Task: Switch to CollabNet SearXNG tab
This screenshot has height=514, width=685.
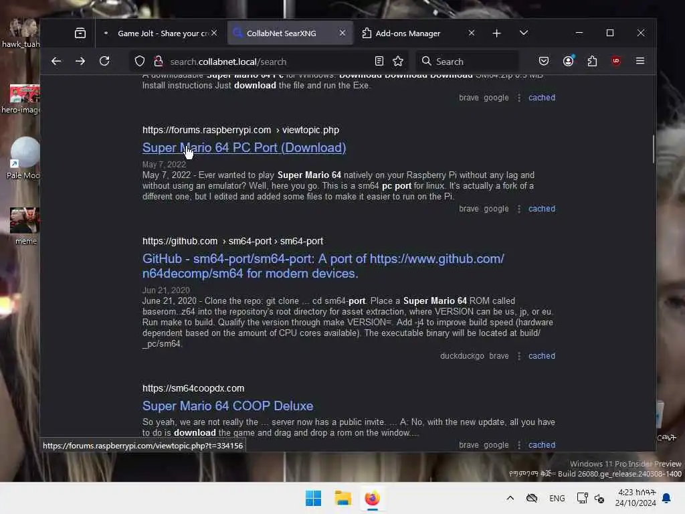Action: [290, 33]
